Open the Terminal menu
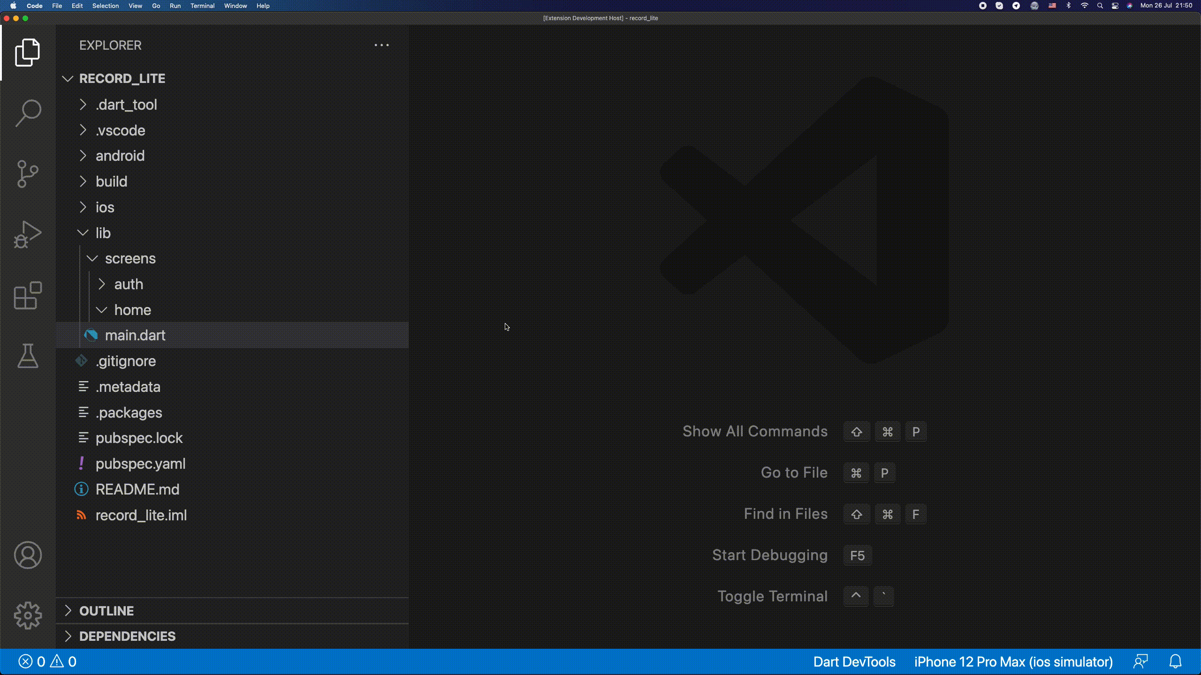This screenshot has height=675, width=1201. click(x=202, y=6)
